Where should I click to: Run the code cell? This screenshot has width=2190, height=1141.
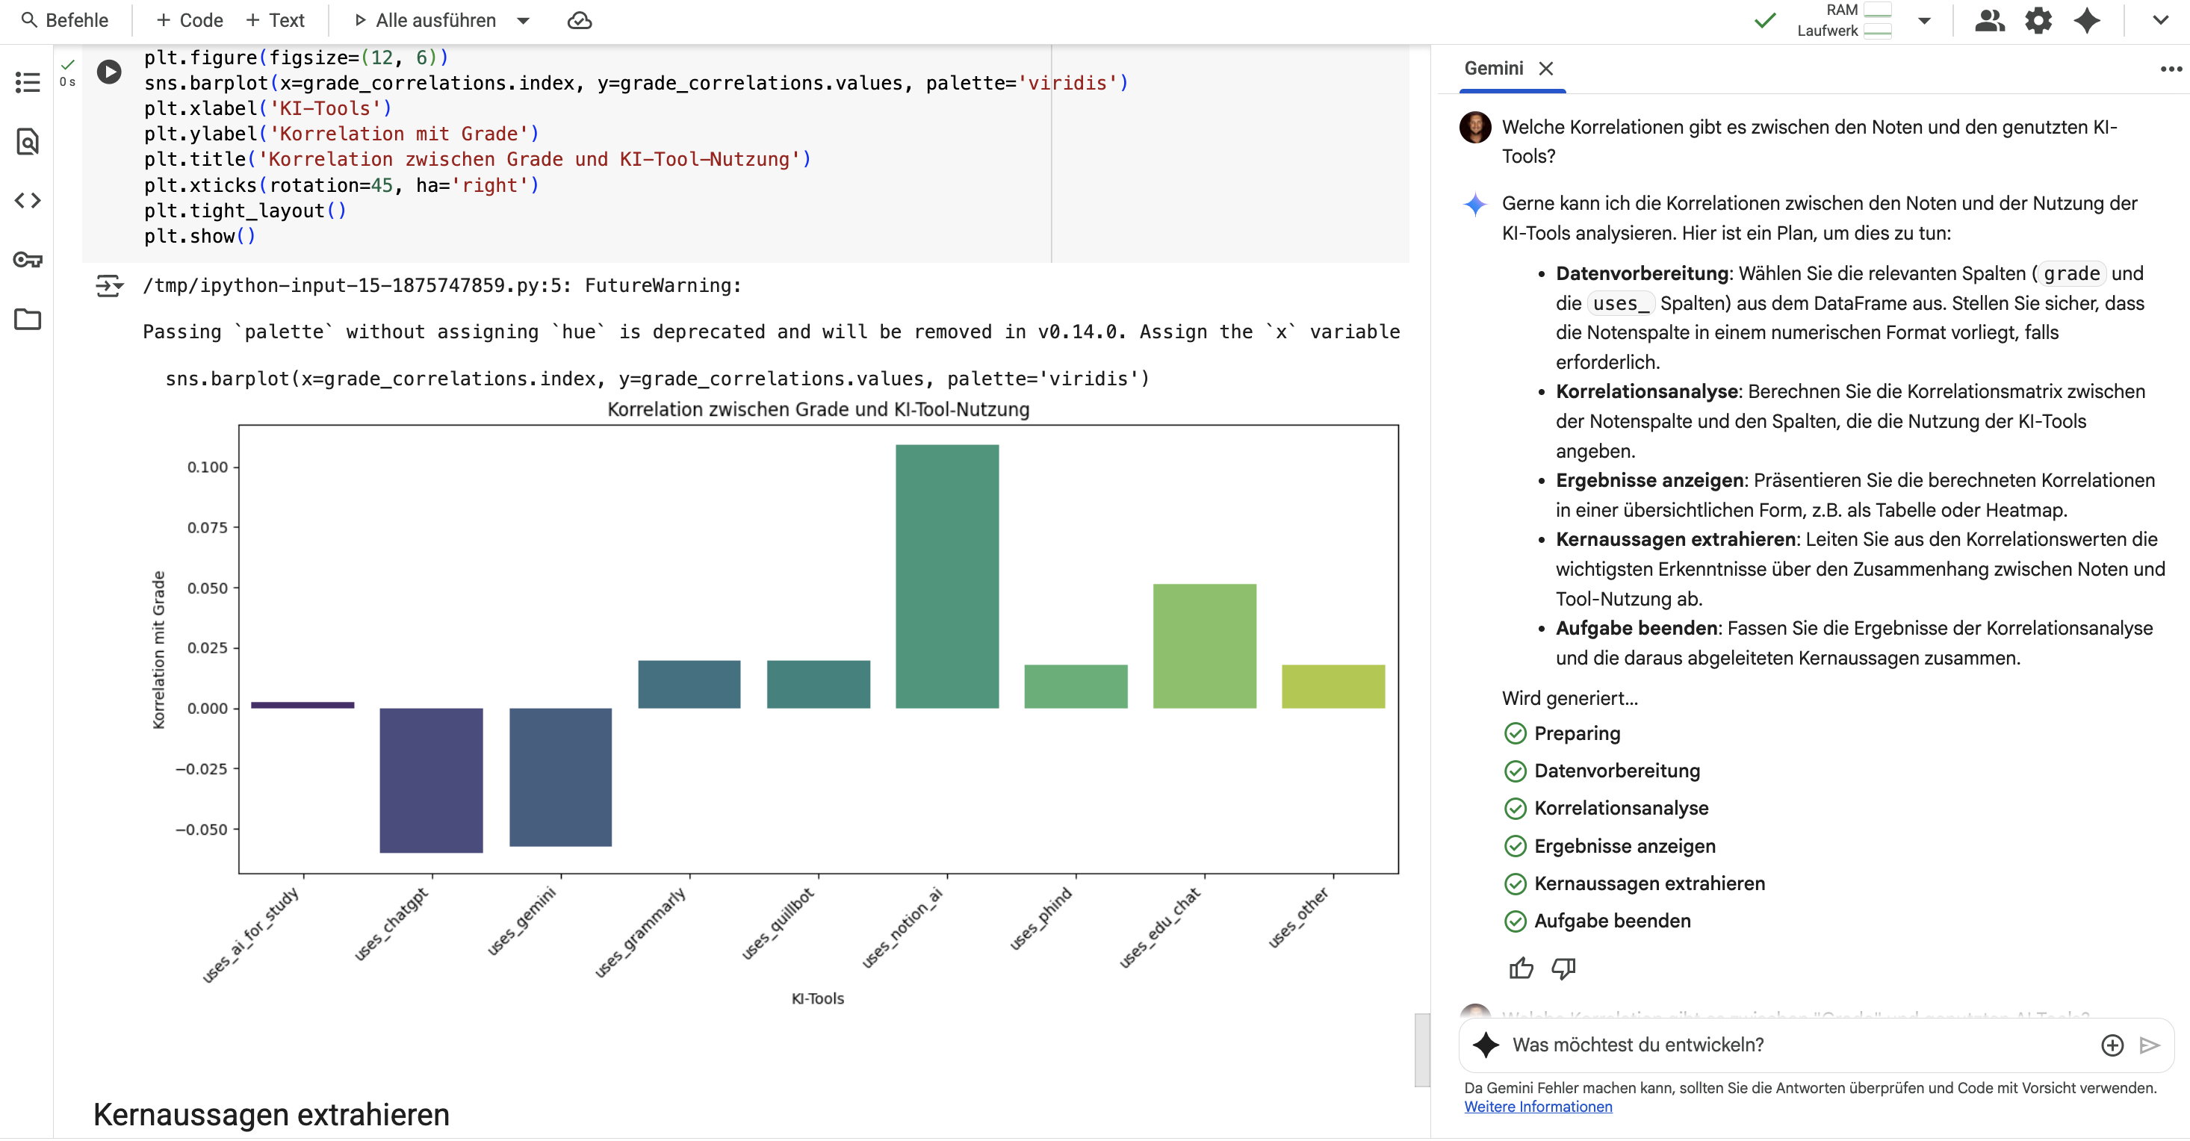109,72
